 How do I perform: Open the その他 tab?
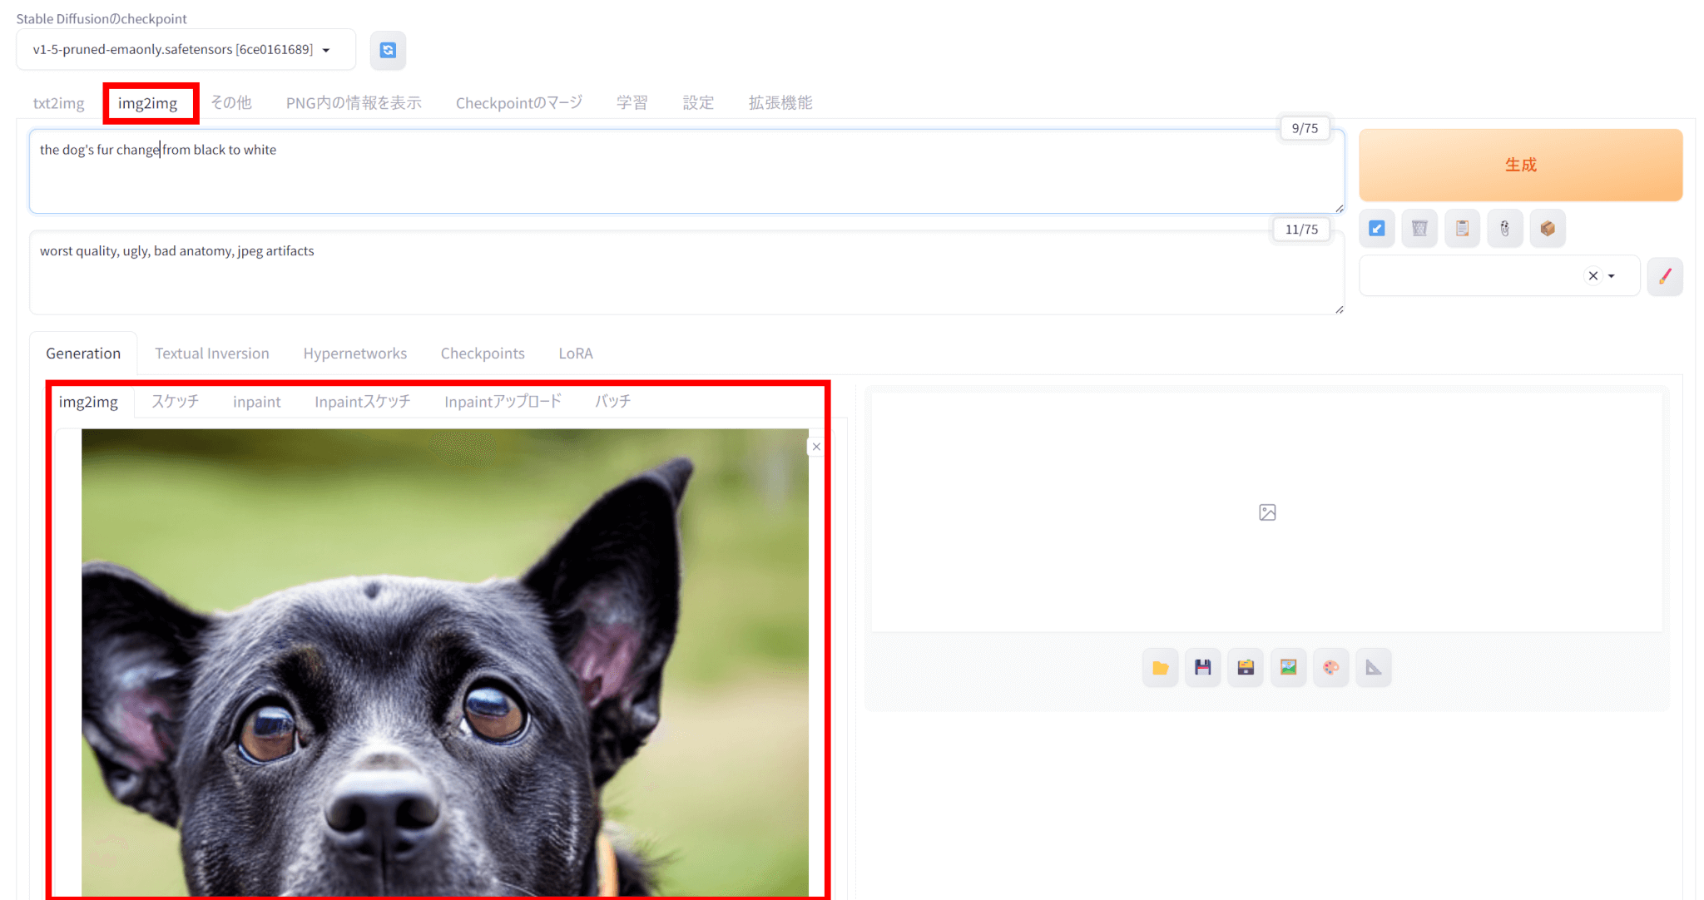click(x=230, y=103)
